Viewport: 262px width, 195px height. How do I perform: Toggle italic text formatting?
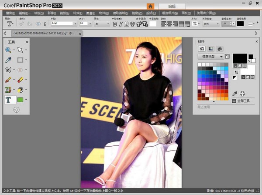pyautogui.click(x=121, y=24)
